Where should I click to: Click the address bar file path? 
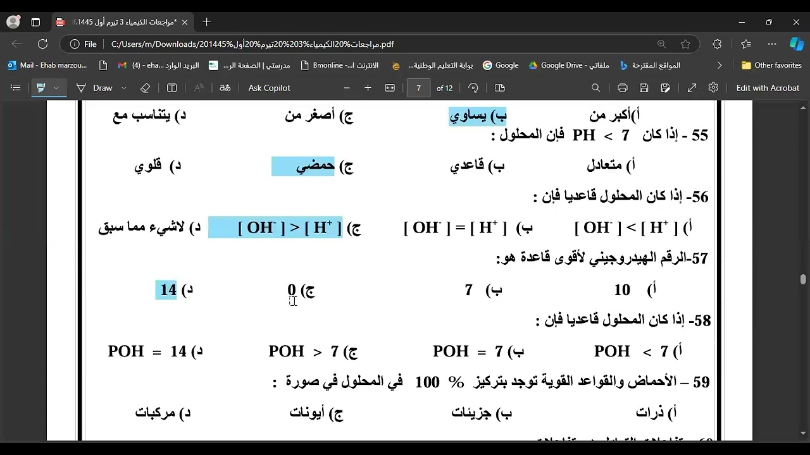point(252,44)
